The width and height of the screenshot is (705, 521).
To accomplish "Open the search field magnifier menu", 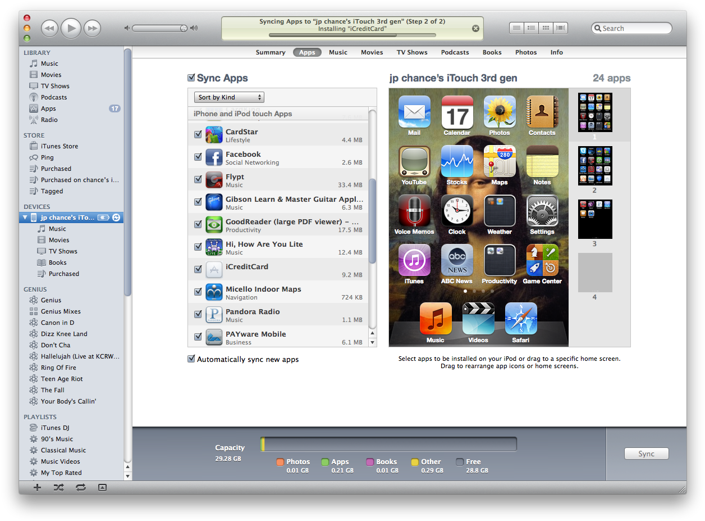I will 598,28.
